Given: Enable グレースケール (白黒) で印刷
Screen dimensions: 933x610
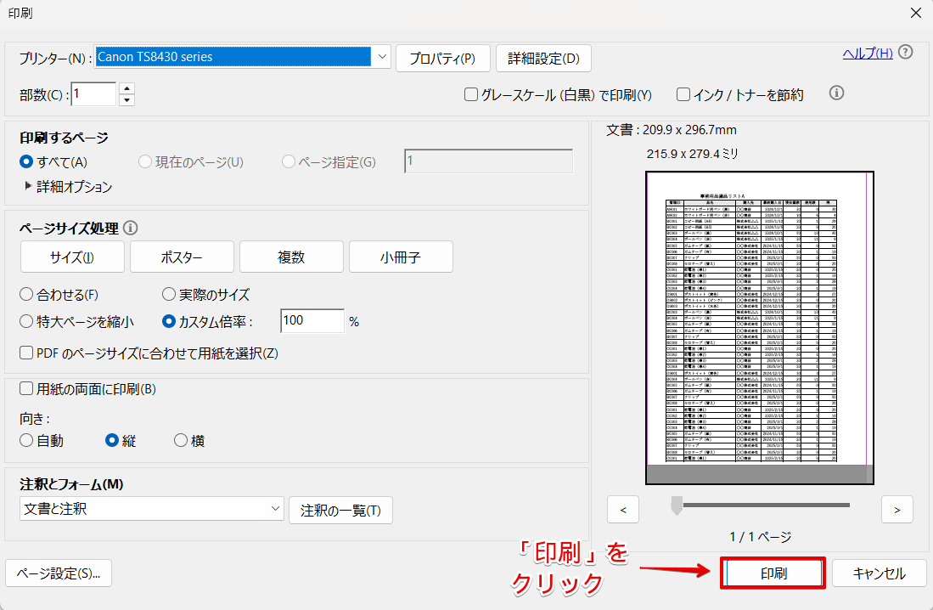Looking at the screenshot, I should (471, 94).
